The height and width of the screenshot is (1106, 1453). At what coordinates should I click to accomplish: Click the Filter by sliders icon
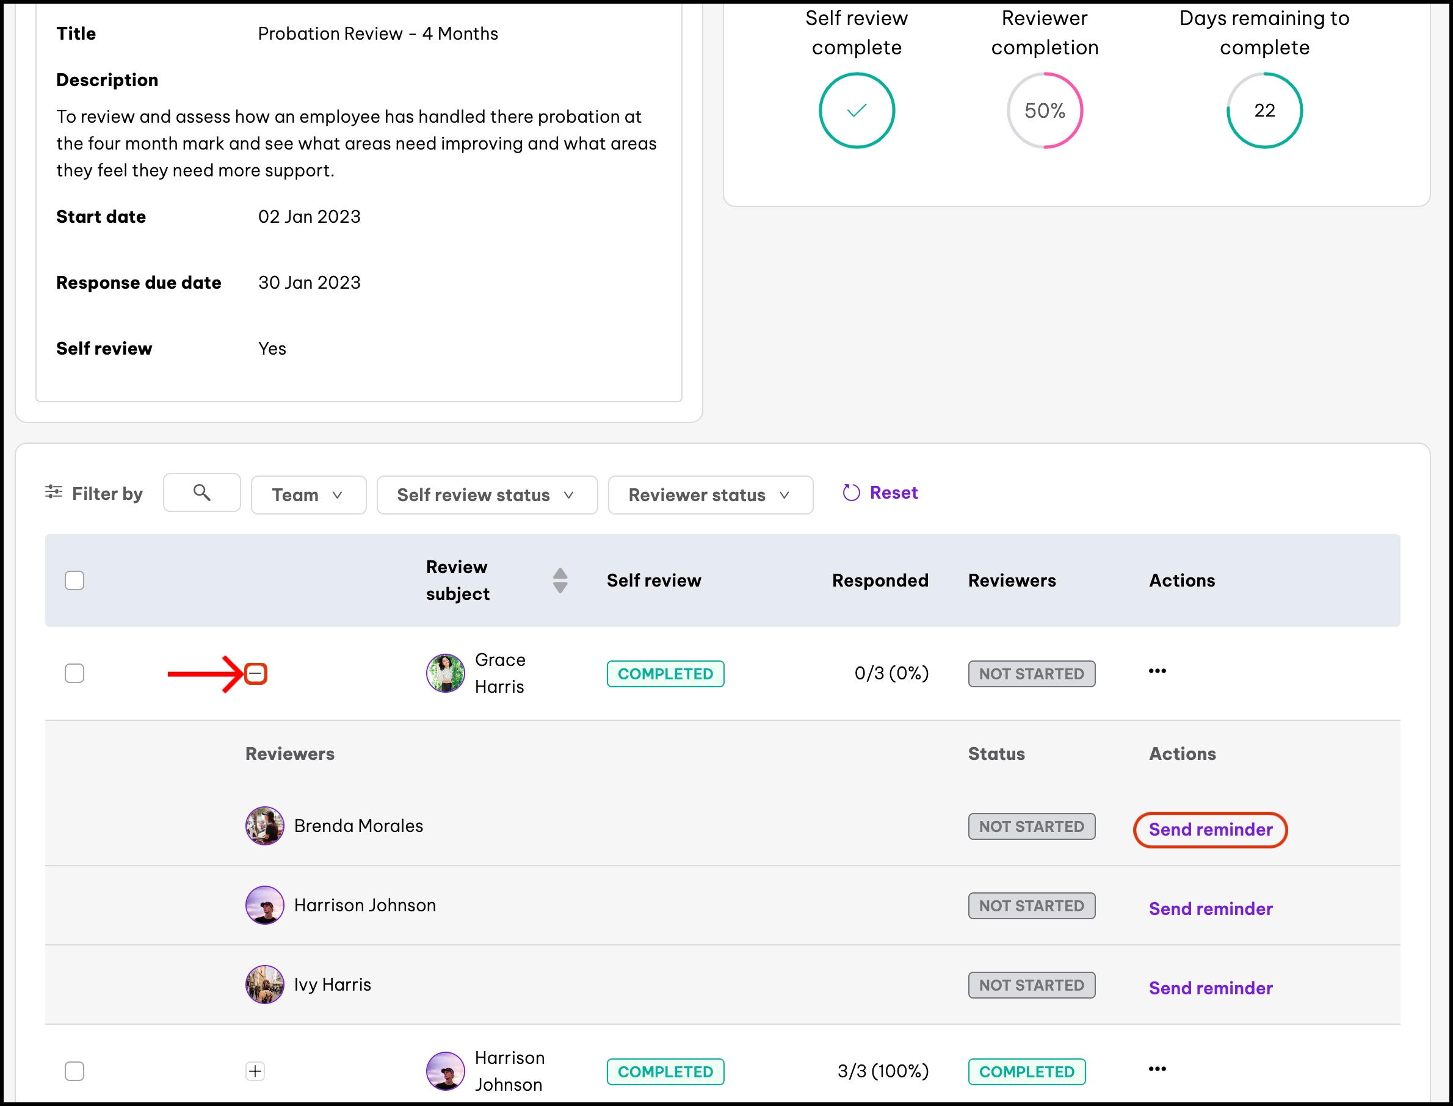click(x=53, y=492)
